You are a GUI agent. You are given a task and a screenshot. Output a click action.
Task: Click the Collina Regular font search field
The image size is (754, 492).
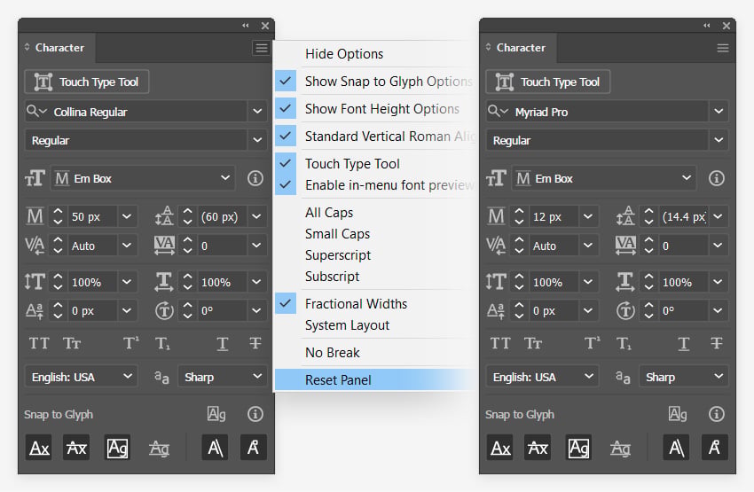coord(136,112)
